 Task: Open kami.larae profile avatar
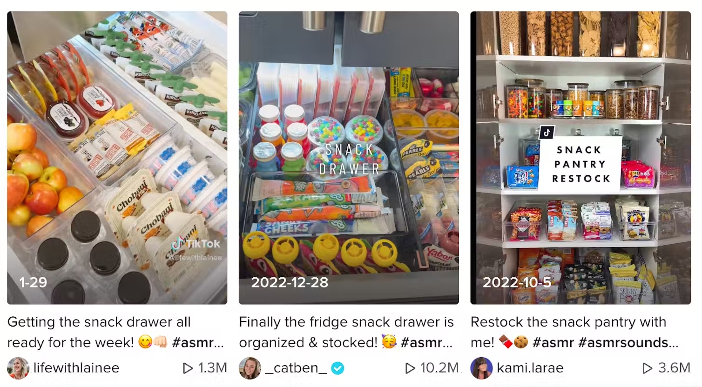[x=482, y=368]
